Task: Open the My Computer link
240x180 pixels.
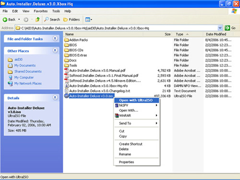Action: 24,77
